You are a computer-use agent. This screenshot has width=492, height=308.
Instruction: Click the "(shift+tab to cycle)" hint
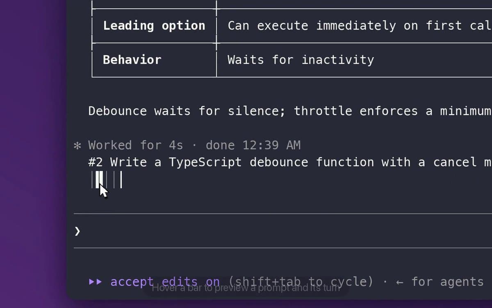tap(301, 282)
